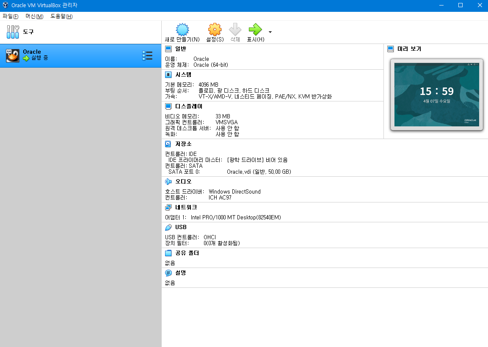Click the VM preview thumbnail showing 15:59
488x347 pixels.
click(x=437, y=94)
